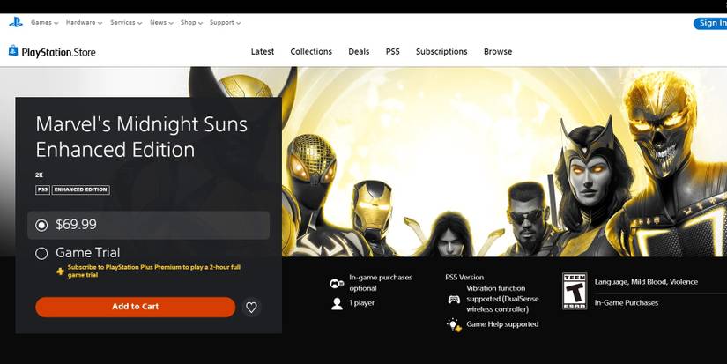Expand the Games dropdown menu
The height and width of the screenshot is (364, 727).
45,22
